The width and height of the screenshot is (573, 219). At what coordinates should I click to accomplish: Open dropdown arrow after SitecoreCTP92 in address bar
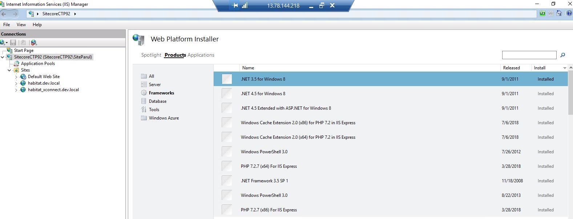(x=75, y=14)
